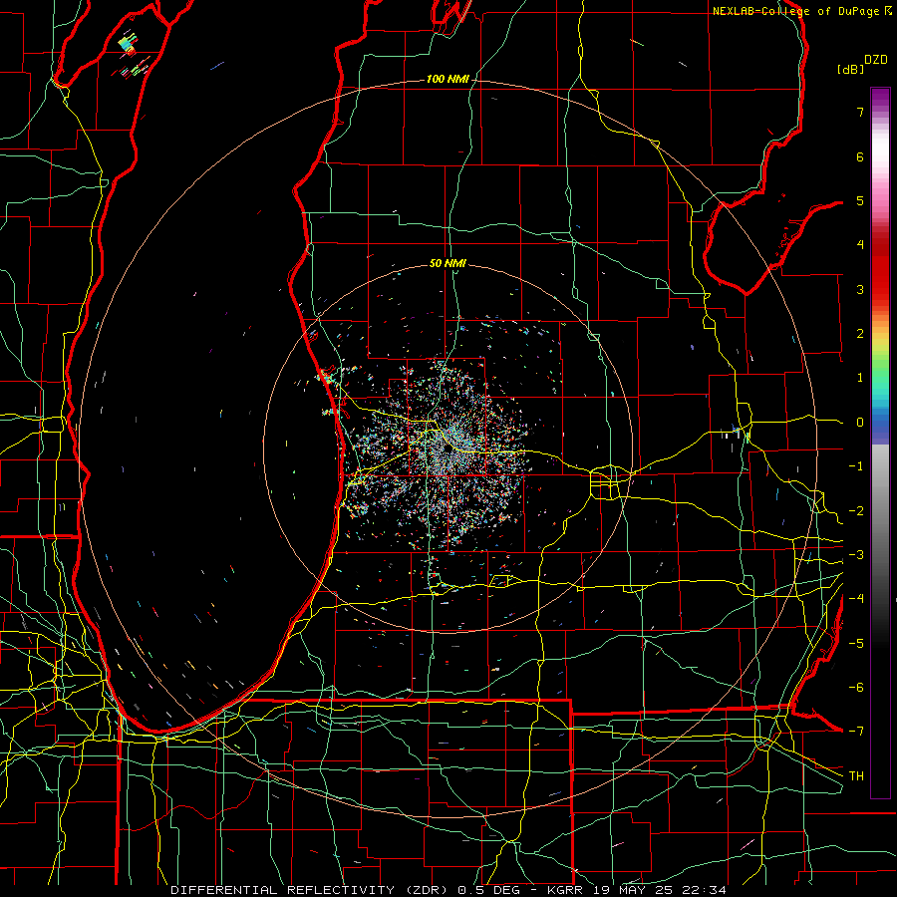Viewport: 897px width, 897px height.
Task: Click the 'DIFFERENTIAL REFLECTIVITY (ZDR)' caption text
Action: click(x=311, y=890)
